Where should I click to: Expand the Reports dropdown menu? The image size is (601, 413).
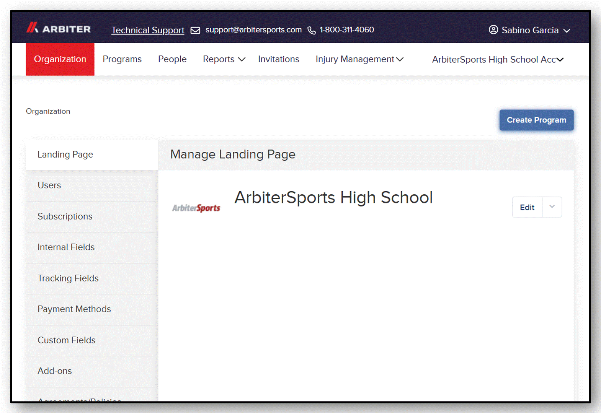224,59
